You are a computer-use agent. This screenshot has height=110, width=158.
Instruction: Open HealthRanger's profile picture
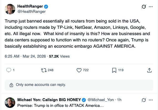(x=10, y=9)
